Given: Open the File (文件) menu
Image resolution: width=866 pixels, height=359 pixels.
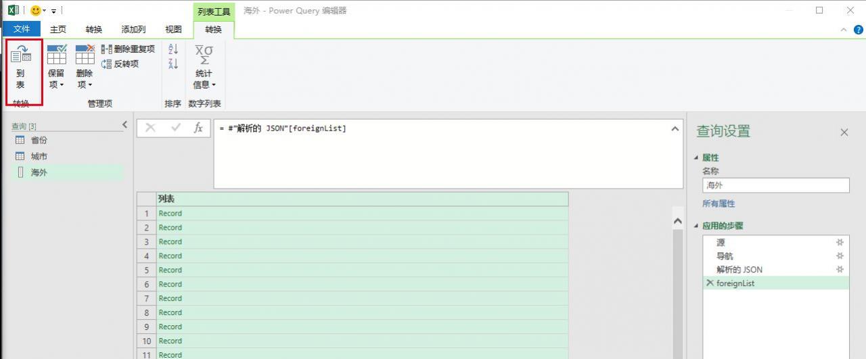Looking at the screenshot, I should [22, 29].
